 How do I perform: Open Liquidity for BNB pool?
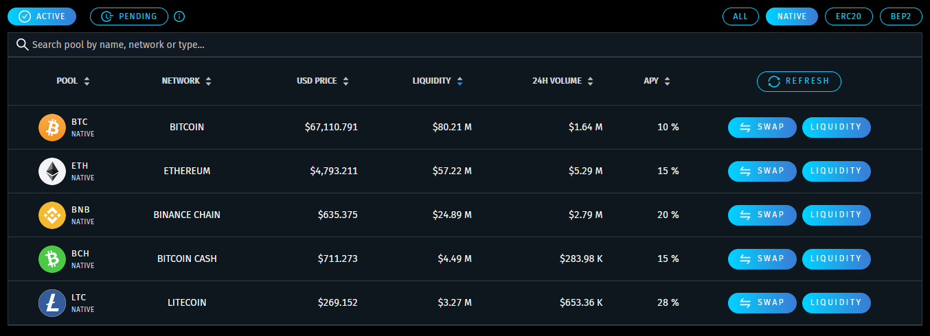tap(837, 215)
